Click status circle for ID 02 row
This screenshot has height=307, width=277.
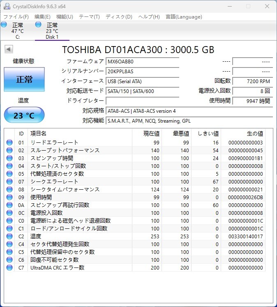pos(9,150)
